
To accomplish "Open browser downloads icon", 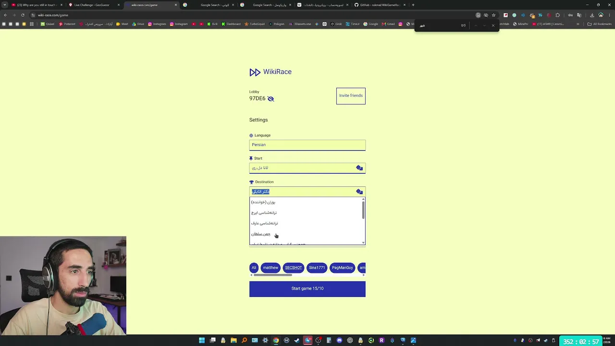I will click(x=592, y=15).
